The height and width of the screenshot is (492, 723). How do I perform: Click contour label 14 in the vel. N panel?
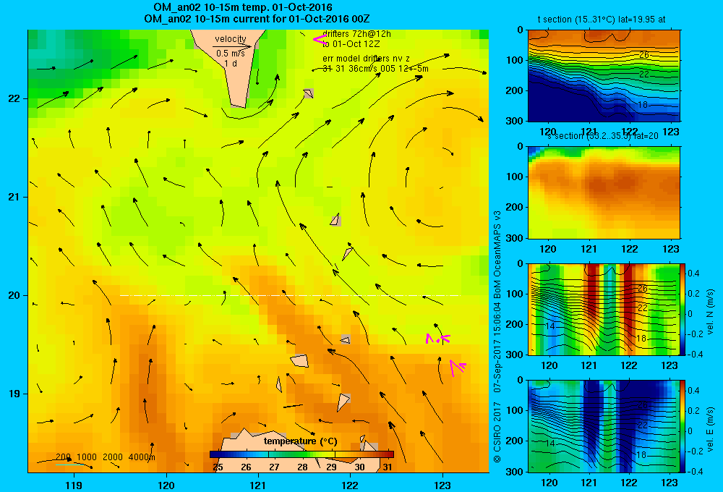pyautogui.click(x=549, y=326)
